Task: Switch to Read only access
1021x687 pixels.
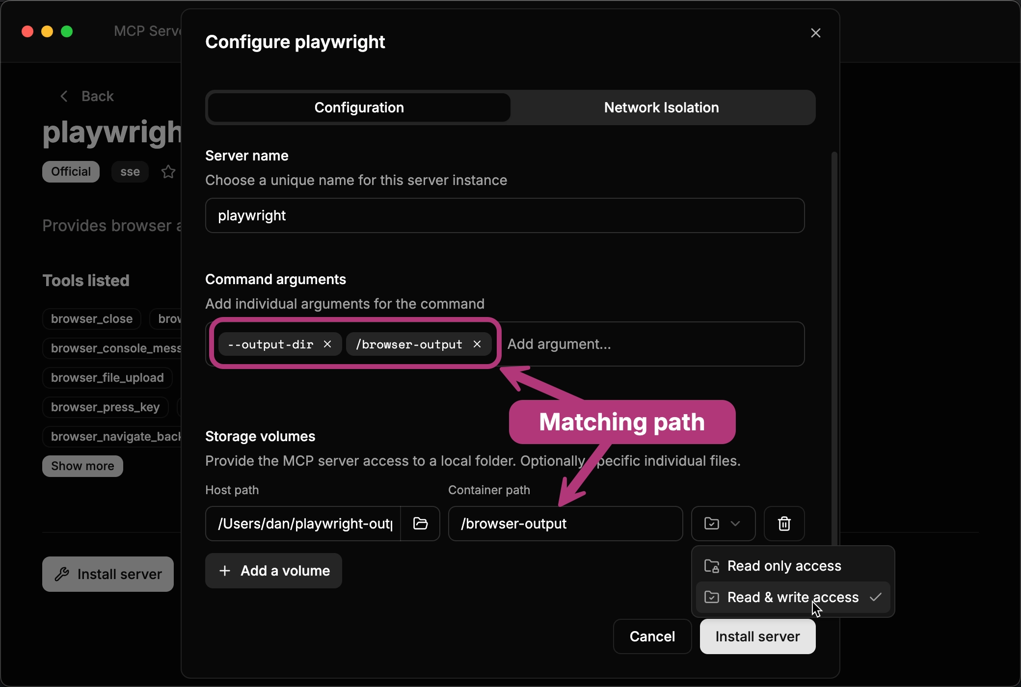Action: pos(780,565)
